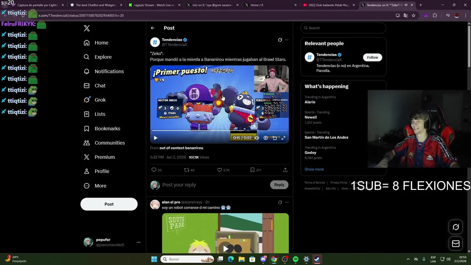Click Grok icon on alan el pro's reply
Viewport: 471px width, 265px height.
pyautogui.click(x=280, y=202)
